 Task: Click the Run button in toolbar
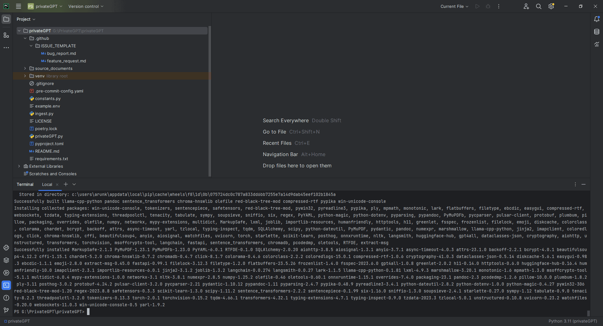477,6
